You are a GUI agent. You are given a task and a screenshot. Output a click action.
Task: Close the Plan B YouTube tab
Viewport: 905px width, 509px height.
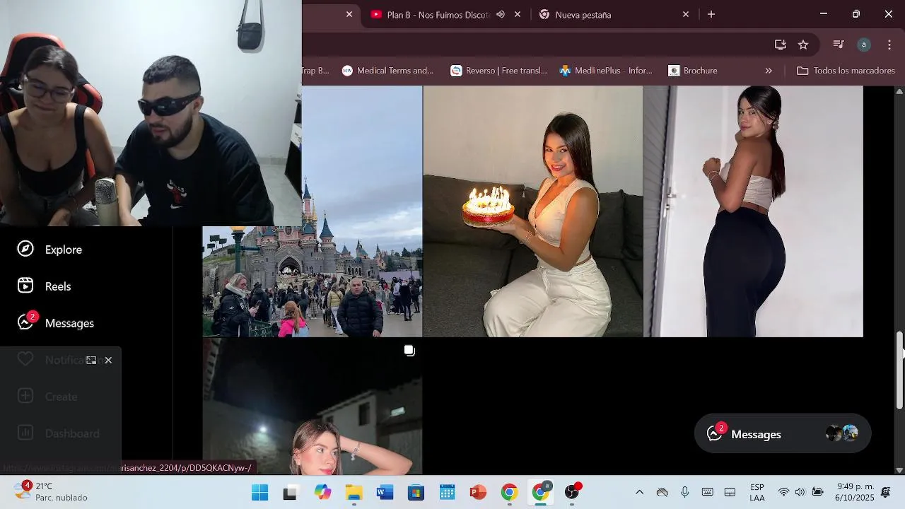click(x=518, y=14)
